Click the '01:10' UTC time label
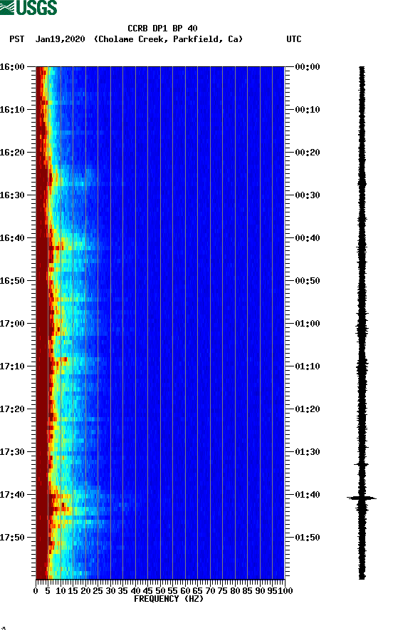The image size is (393, 636). click(308, 366)
